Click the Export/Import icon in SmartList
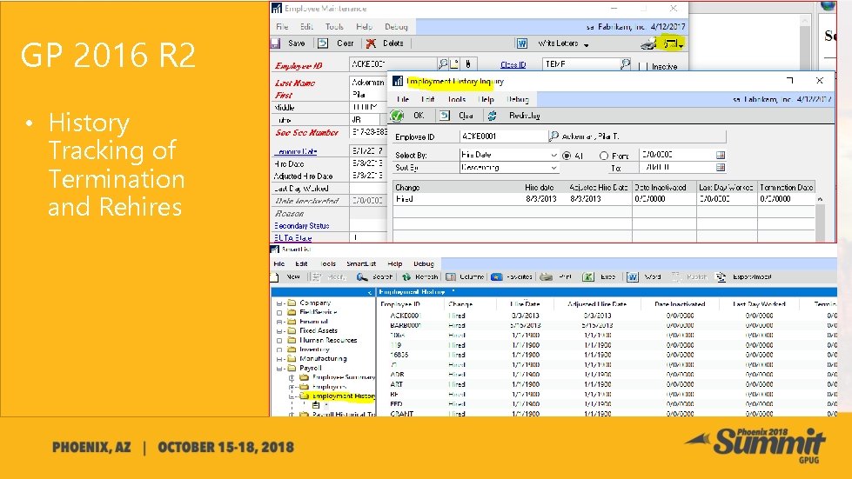Image resolution: width=852 pixels, height=479 pixels. (721, 277)
